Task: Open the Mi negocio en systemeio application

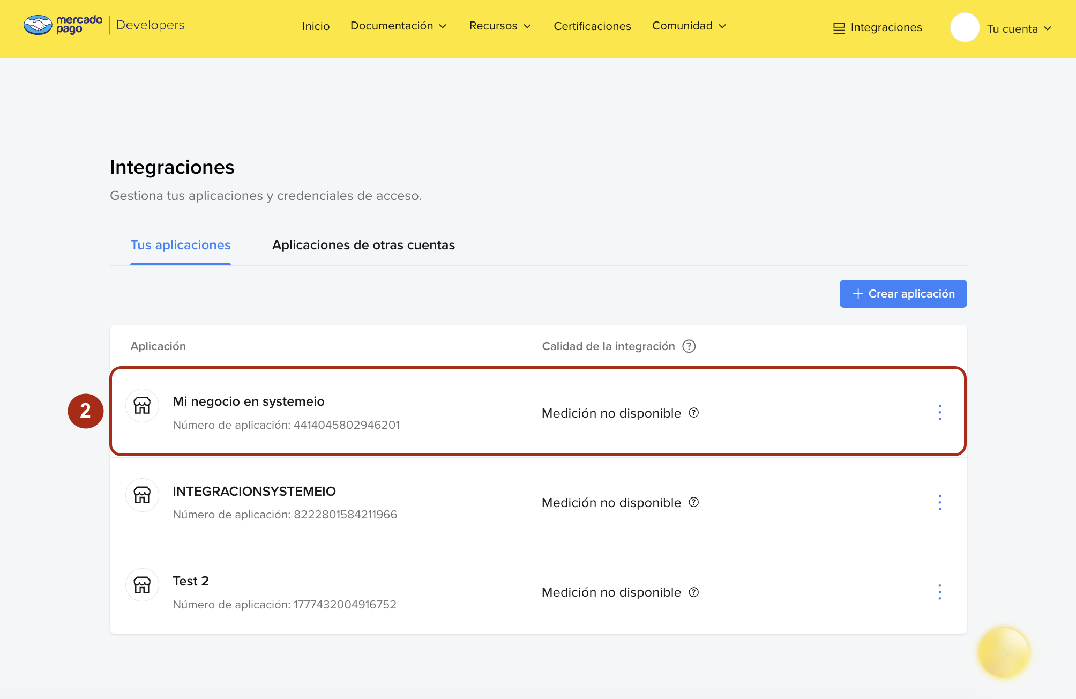Action: tap(248, 401)
